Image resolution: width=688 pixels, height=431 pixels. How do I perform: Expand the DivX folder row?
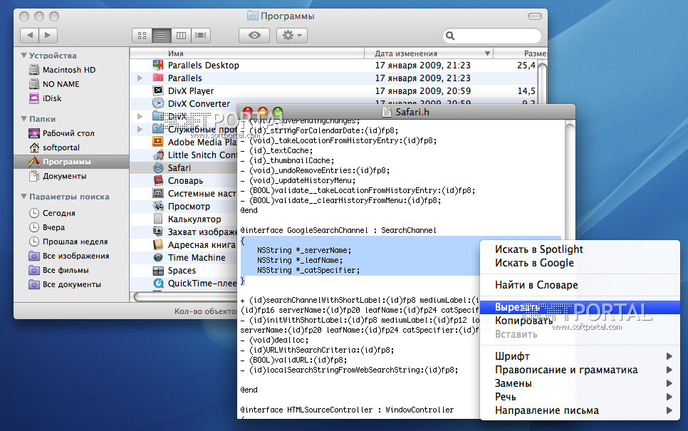point(140,116)
